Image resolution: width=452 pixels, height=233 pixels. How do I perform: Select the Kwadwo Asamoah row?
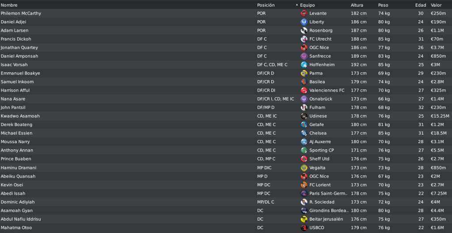[x=226, y=116]
